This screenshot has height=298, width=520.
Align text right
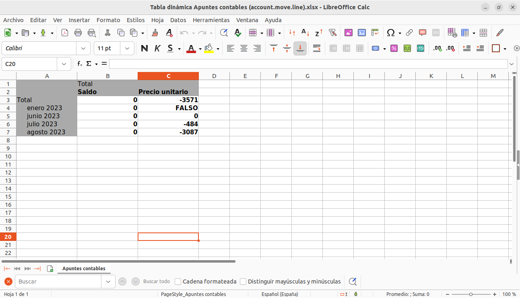(257, 48)
